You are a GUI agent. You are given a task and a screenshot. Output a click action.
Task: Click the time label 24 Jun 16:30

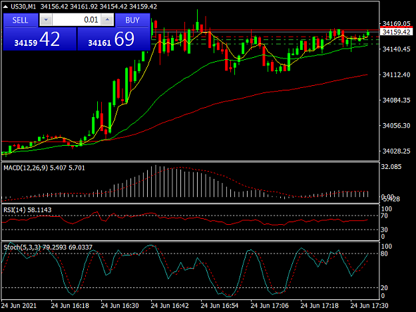120,305
